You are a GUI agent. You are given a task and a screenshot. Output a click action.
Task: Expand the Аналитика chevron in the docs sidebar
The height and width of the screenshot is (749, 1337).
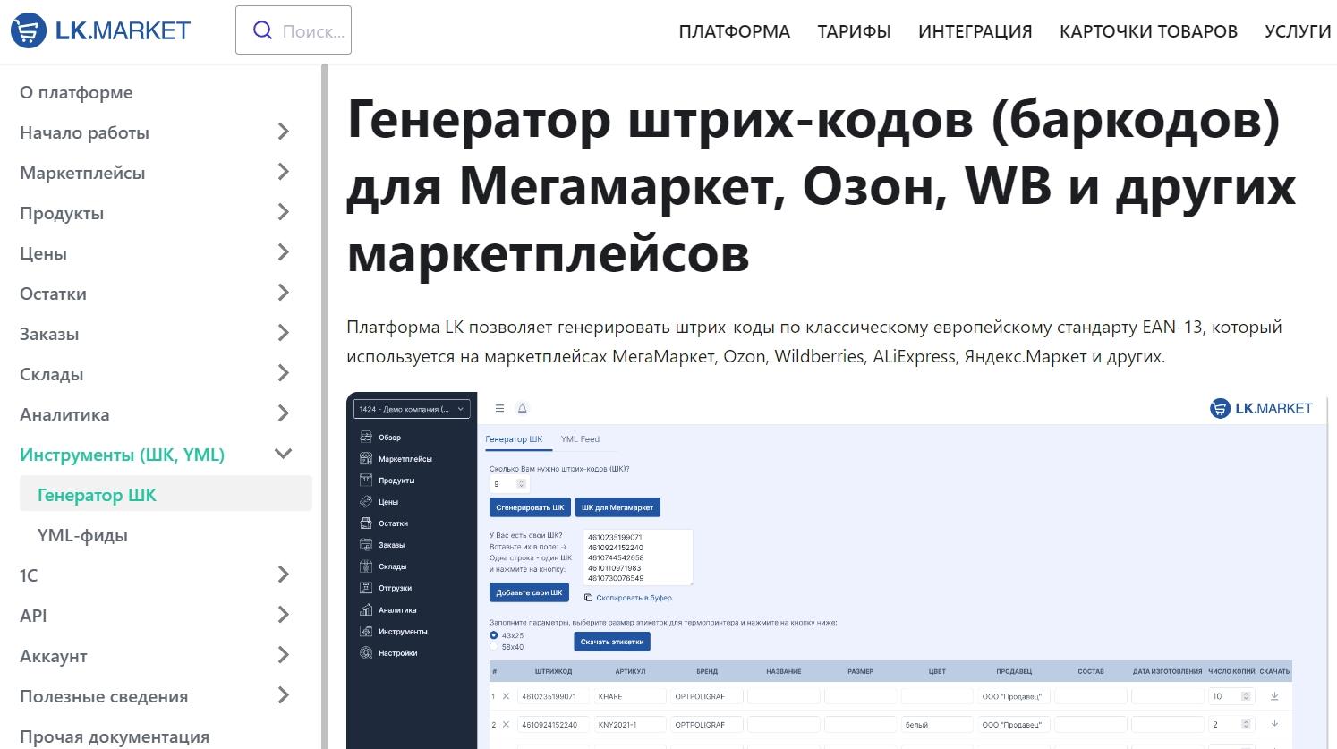click(x=283, y=413)
